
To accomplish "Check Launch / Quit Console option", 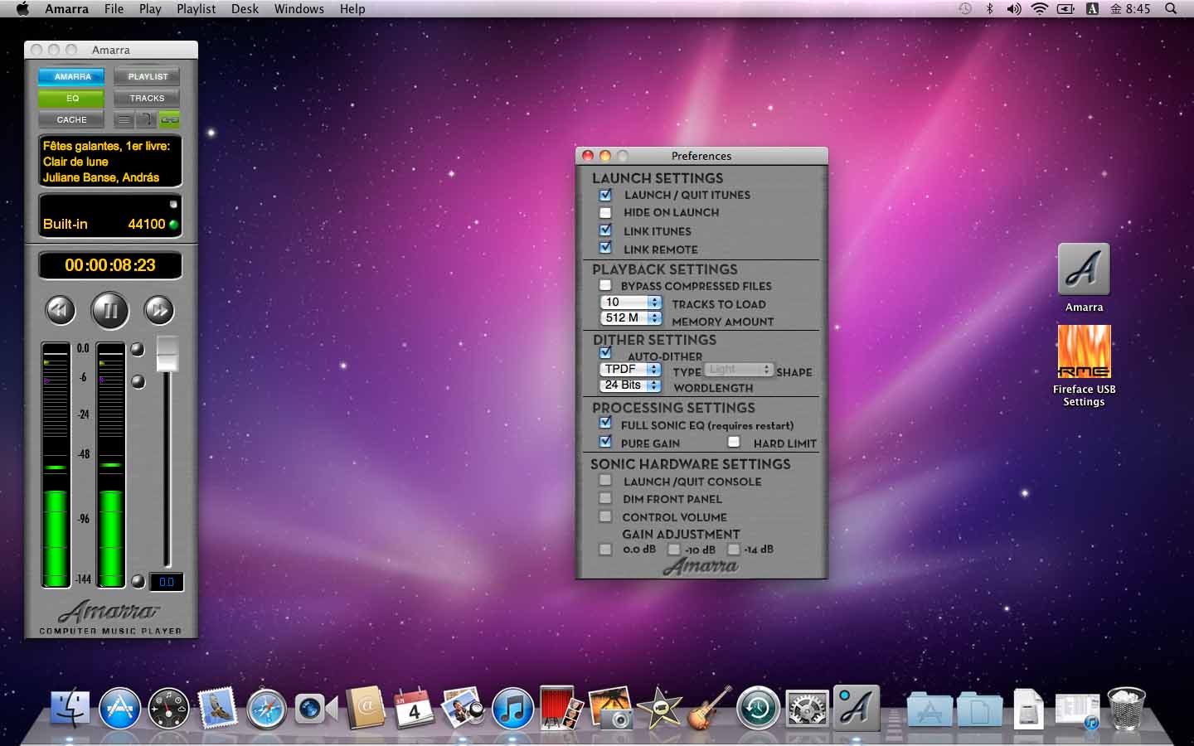I will [605, 480].
